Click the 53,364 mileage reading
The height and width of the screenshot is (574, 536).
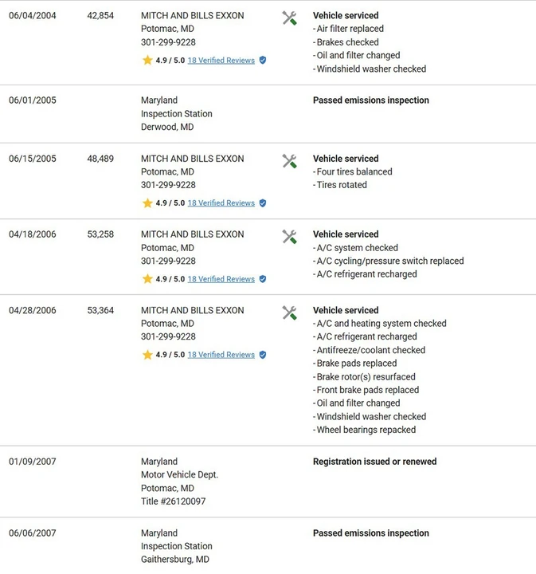coord(100,310)
